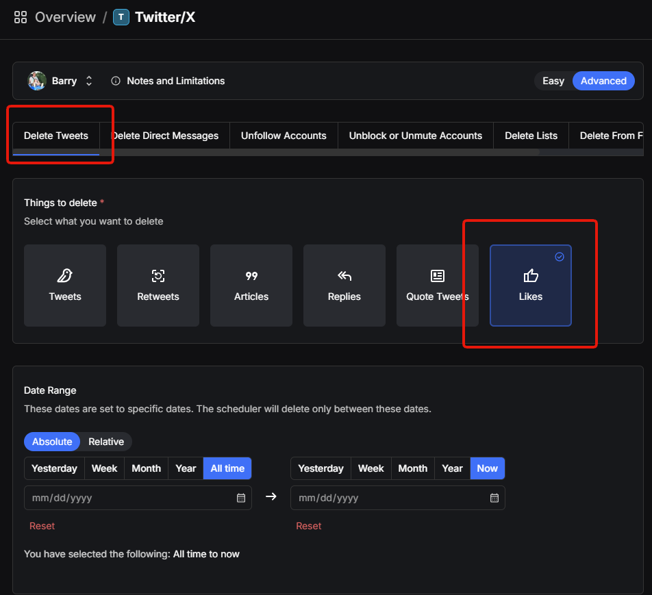
Task: Choose Absolute date mode
Action: (52, 442)
